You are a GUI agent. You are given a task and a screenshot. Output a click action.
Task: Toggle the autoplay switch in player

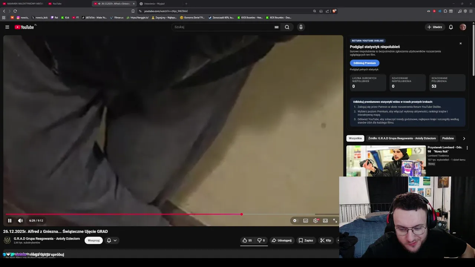[x=295, y=221]
